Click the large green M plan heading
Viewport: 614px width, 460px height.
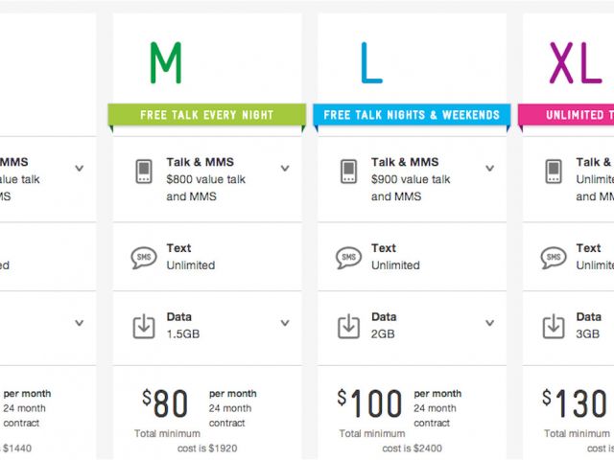[165, 62]
